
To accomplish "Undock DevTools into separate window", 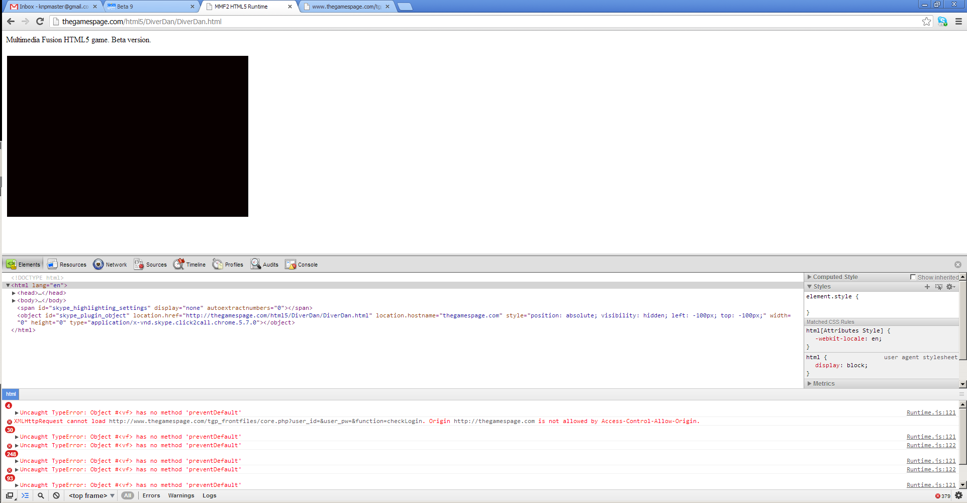I will pyautogui.click(x=10, y=495).
